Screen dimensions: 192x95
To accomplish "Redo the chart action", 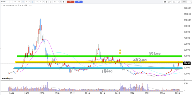I will click(60, 2).
